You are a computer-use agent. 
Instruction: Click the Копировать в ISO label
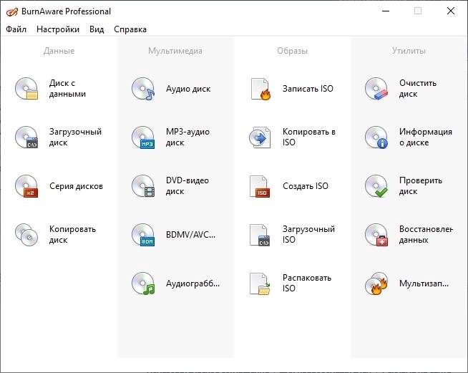tap(309, 137)
